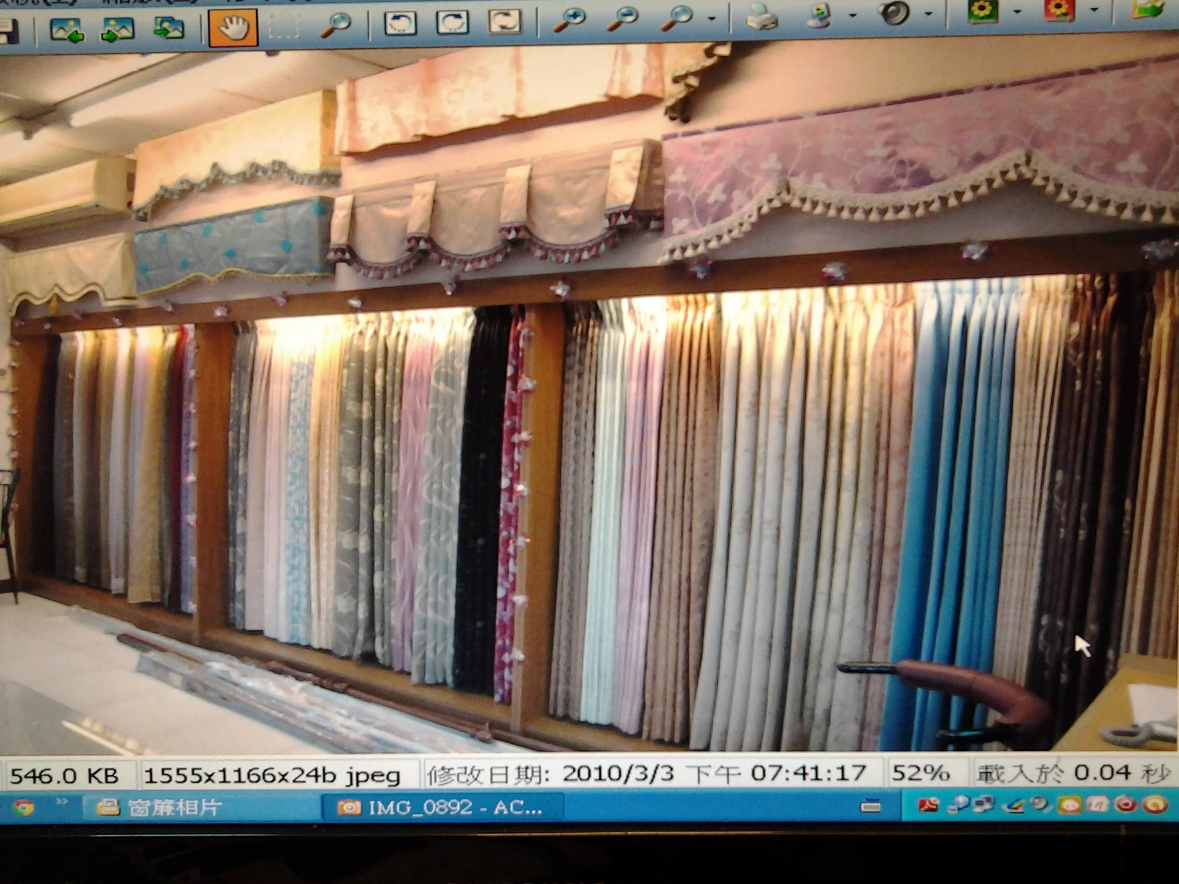
Task: Click the displayed curtain photo
Action: click(589, 397)
